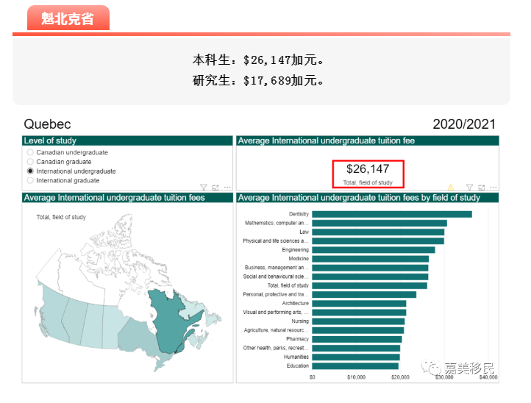Open focus mode on the tuition fee card
The image size is (531, 403).
480,188
